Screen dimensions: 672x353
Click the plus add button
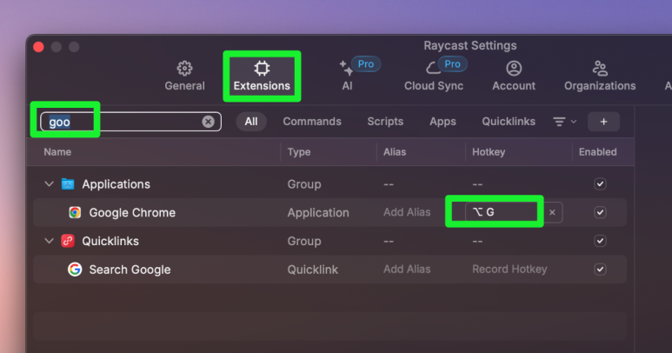[603, 122]
